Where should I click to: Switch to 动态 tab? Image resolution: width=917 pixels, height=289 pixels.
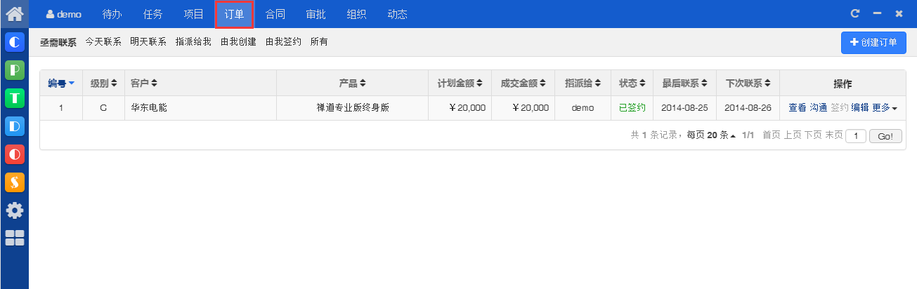tap(397, 14)
